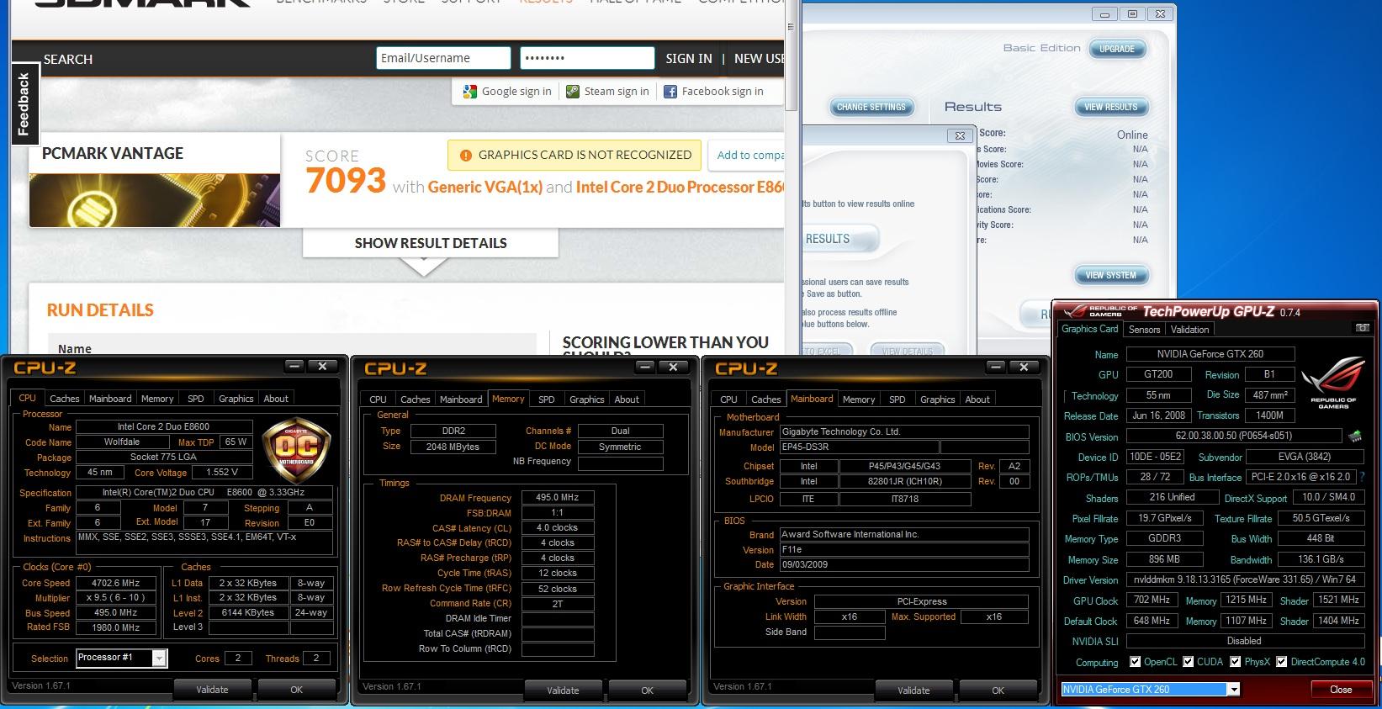Screen dimensions: 1382x709
Task: Click the question mark beside Bus Interface
Action: coord(1361,476)
